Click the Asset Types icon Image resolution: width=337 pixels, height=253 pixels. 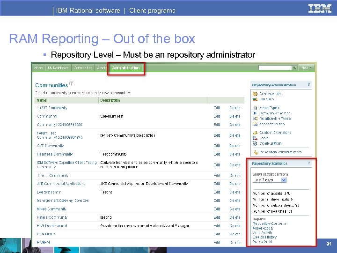click(x=255, y=108)
